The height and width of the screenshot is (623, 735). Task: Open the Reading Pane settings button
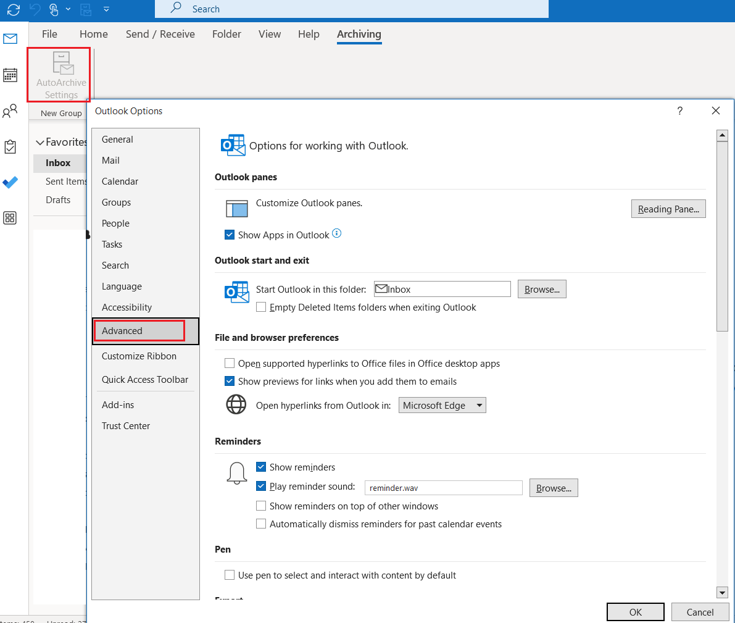click(x=668, y=208)
